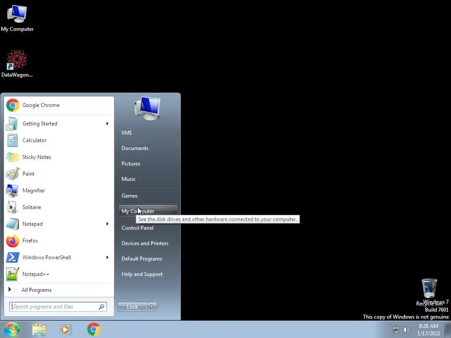Select the My Computer desktop icon

click(17, 18)
